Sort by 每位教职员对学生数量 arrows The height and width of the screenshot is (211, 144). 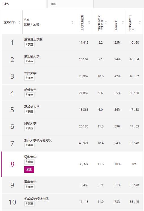coord(106,22)
